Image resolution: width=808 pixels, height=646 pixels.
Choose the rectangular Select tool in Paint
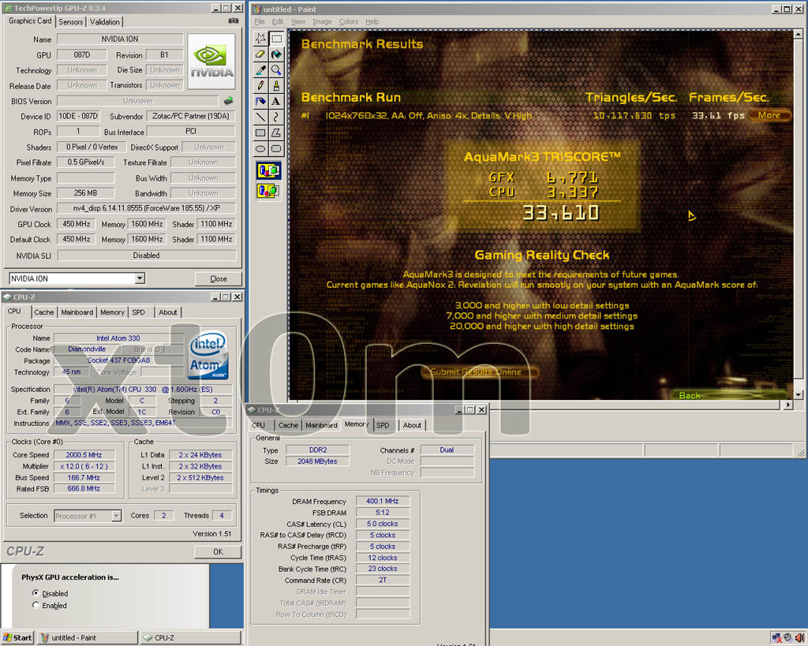click(277, 39)
